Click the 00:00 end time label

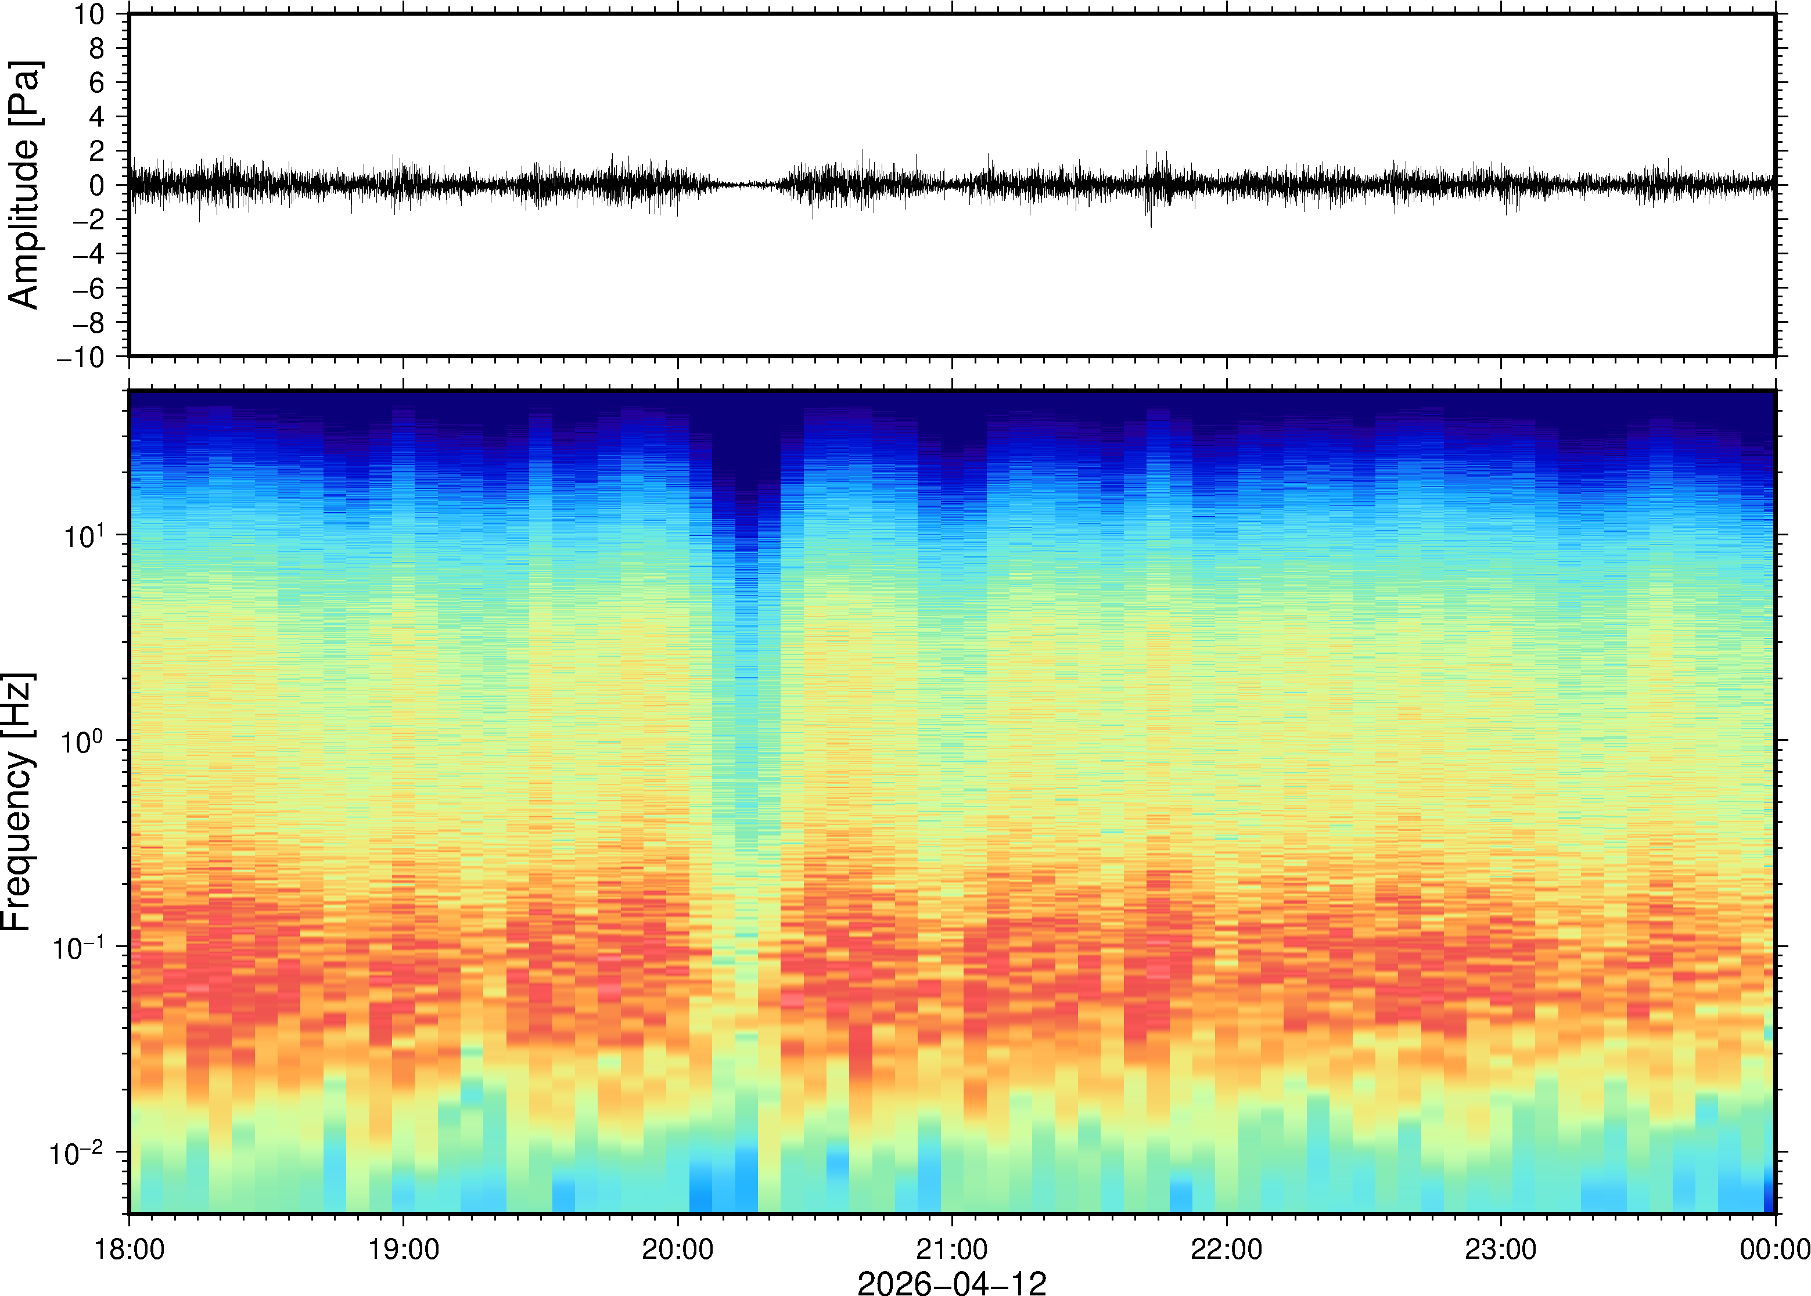point(1774,1249)
